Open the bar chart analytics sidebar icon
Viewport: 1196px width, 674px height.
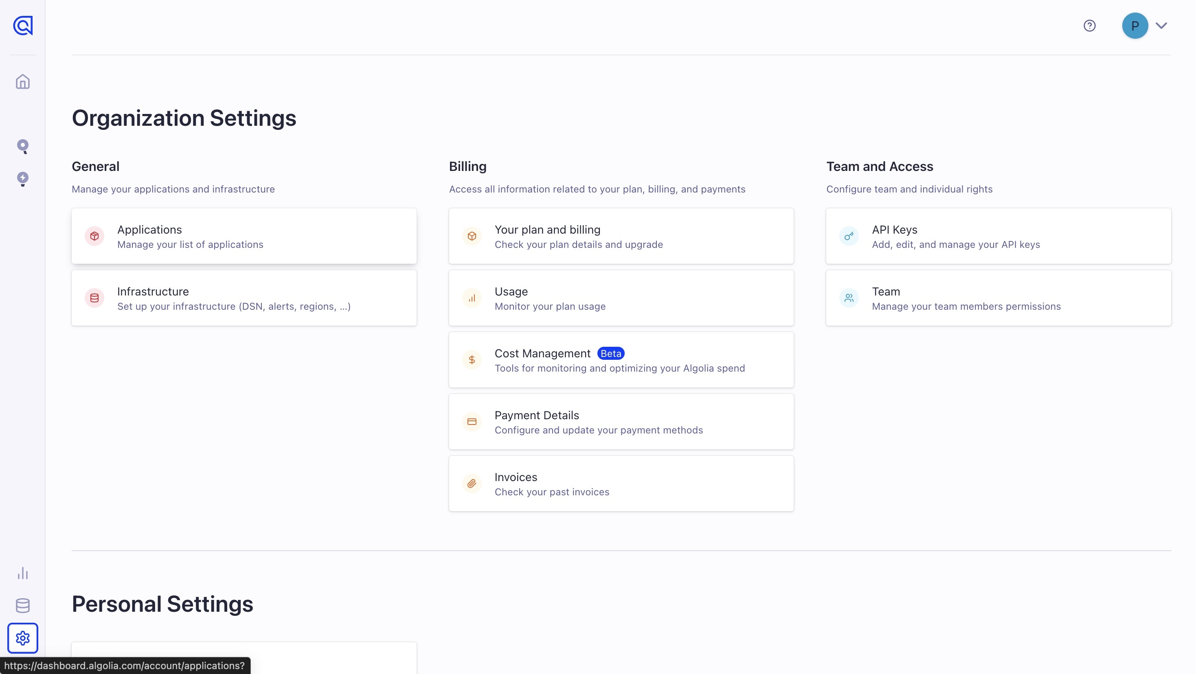click(23, 573)
